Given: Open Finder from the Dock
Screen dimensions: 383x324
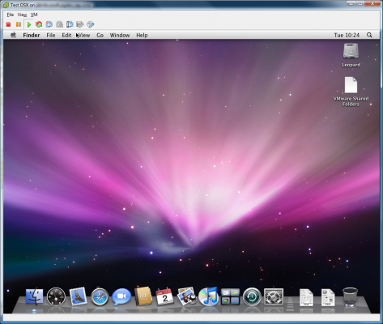Looking at the screenshot, I should pos(34,296).
